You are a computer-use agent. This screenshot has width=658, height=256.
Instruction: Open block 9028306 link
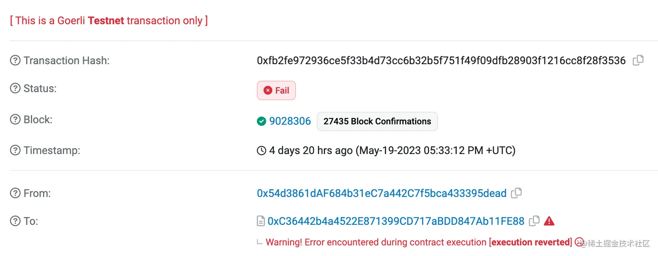coord(290,121)
